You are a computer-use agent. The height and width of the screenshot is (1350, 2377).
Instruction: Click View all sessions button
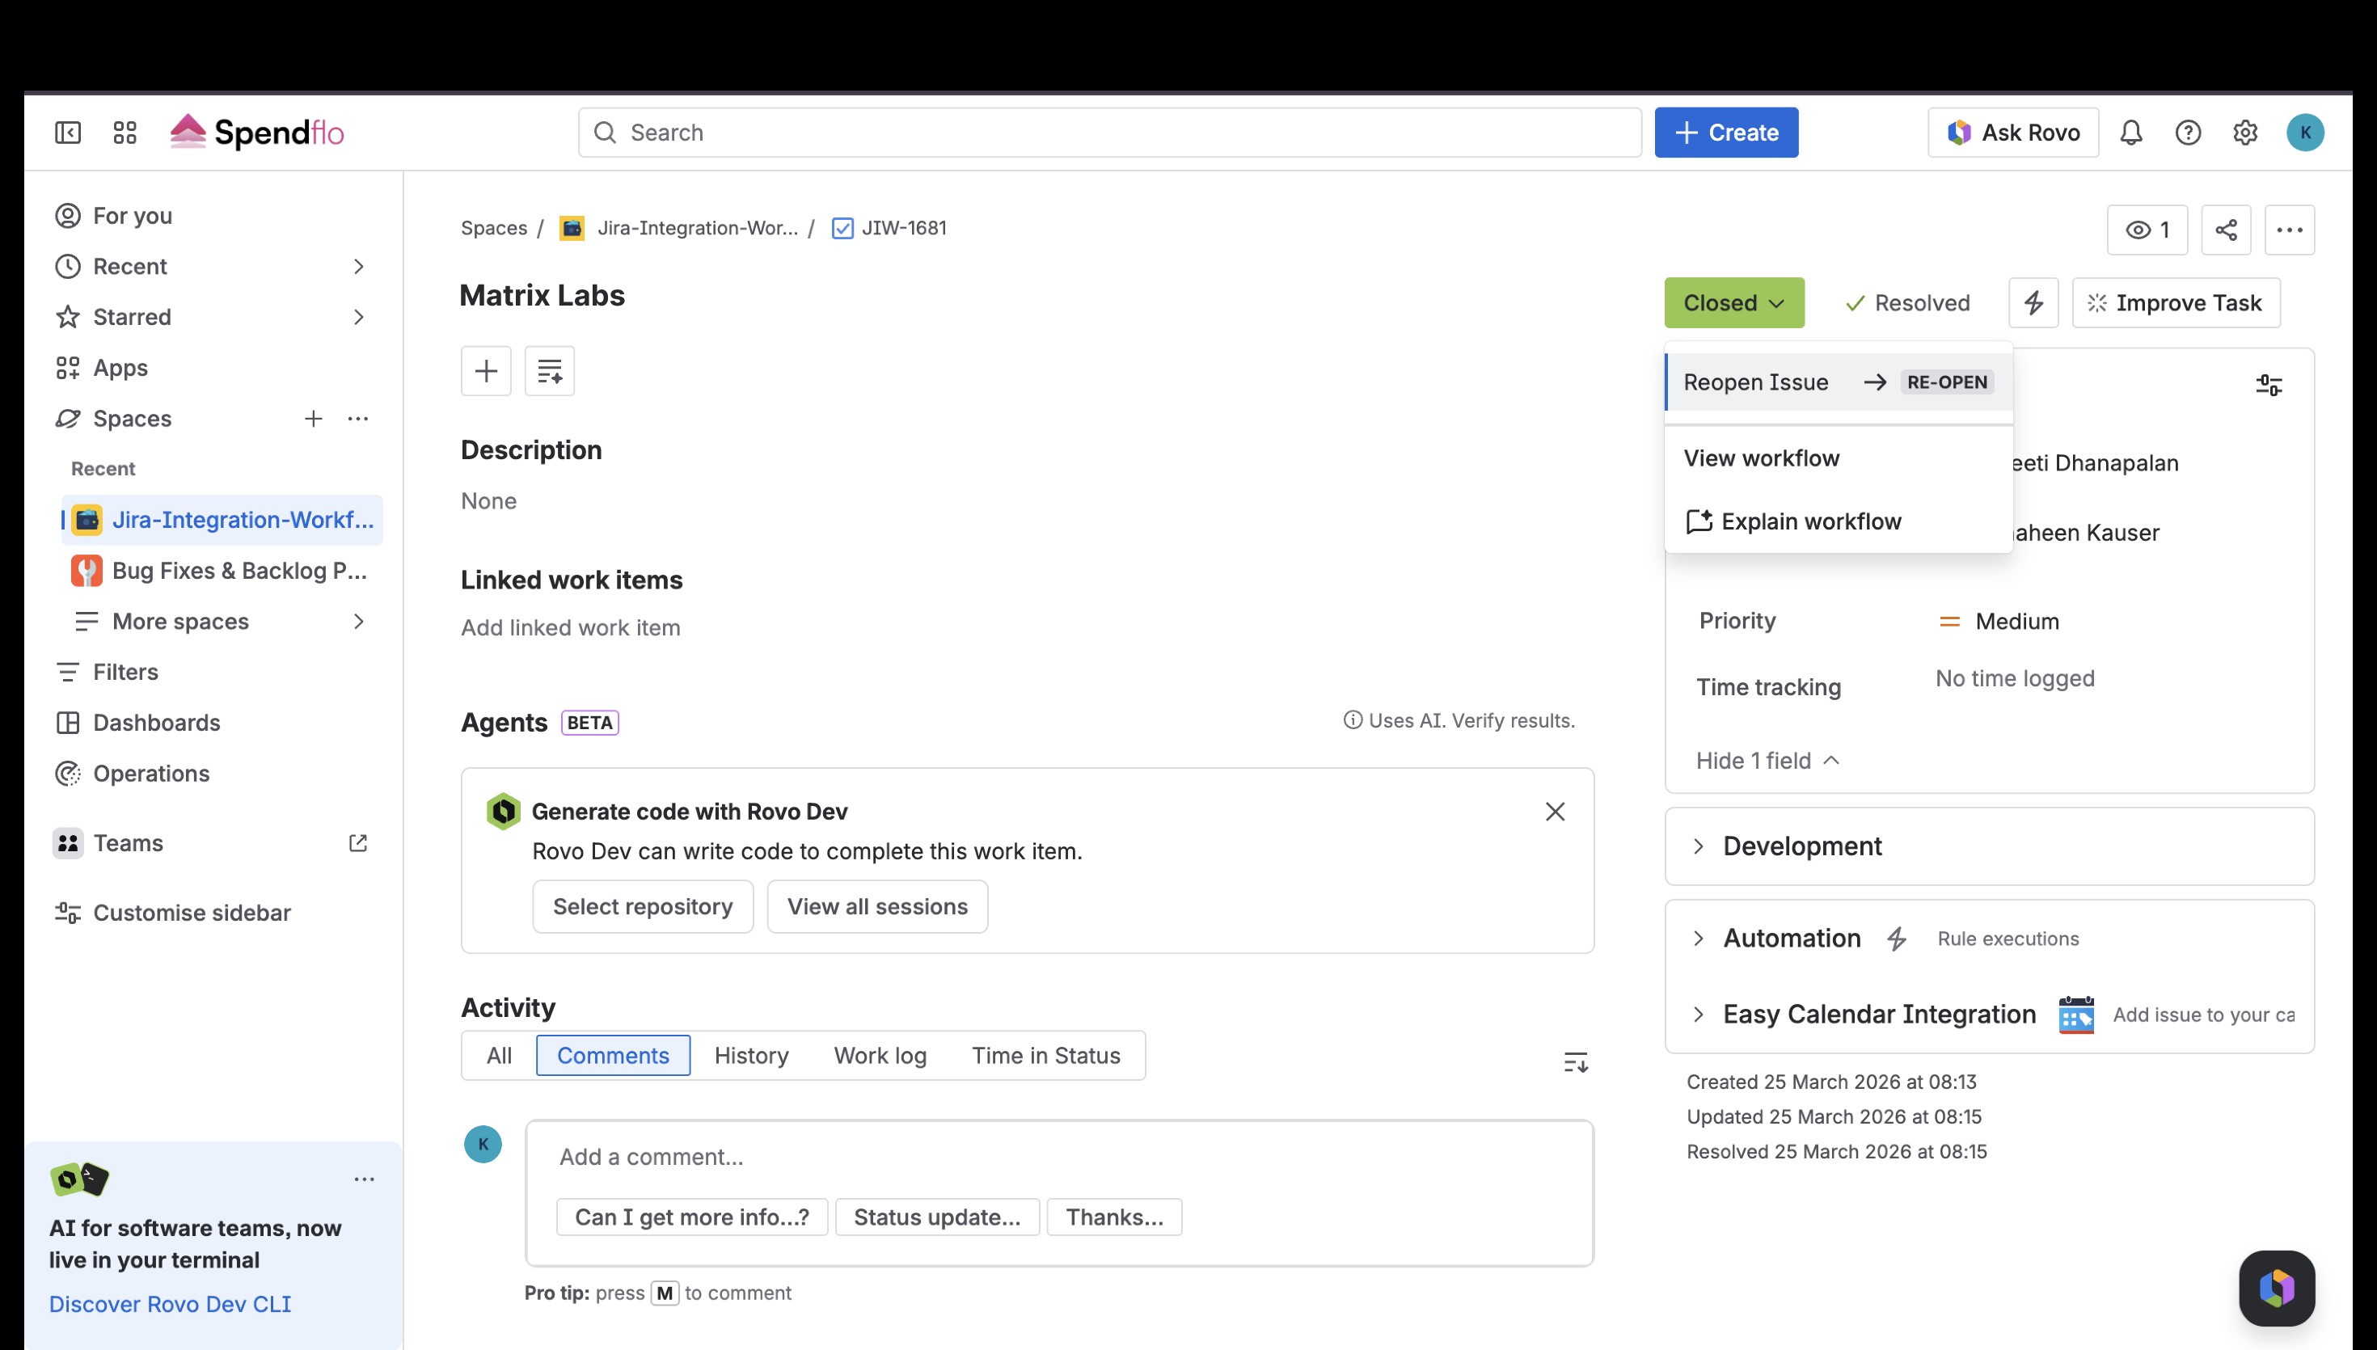[x=877, y=906]
